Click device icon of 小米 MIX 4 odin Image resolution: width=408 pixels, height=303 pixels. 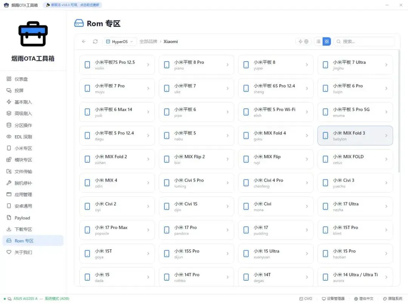coord(87,183)
